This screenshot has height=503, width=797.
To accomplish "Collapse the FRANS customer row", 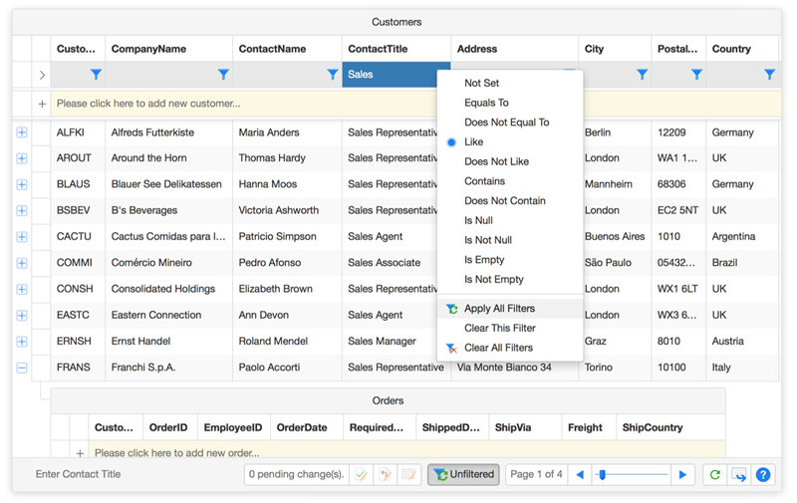I will click(x=22, y=368).
